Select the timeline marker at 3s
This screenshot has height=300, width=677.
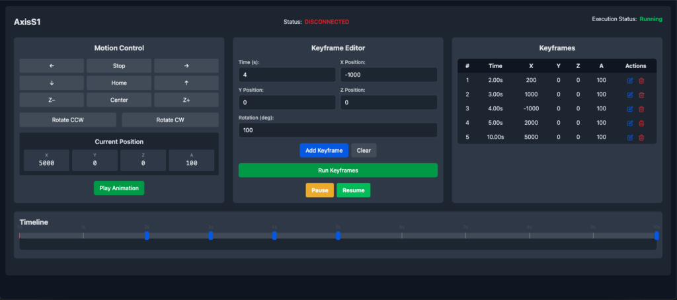click(210, 235)
